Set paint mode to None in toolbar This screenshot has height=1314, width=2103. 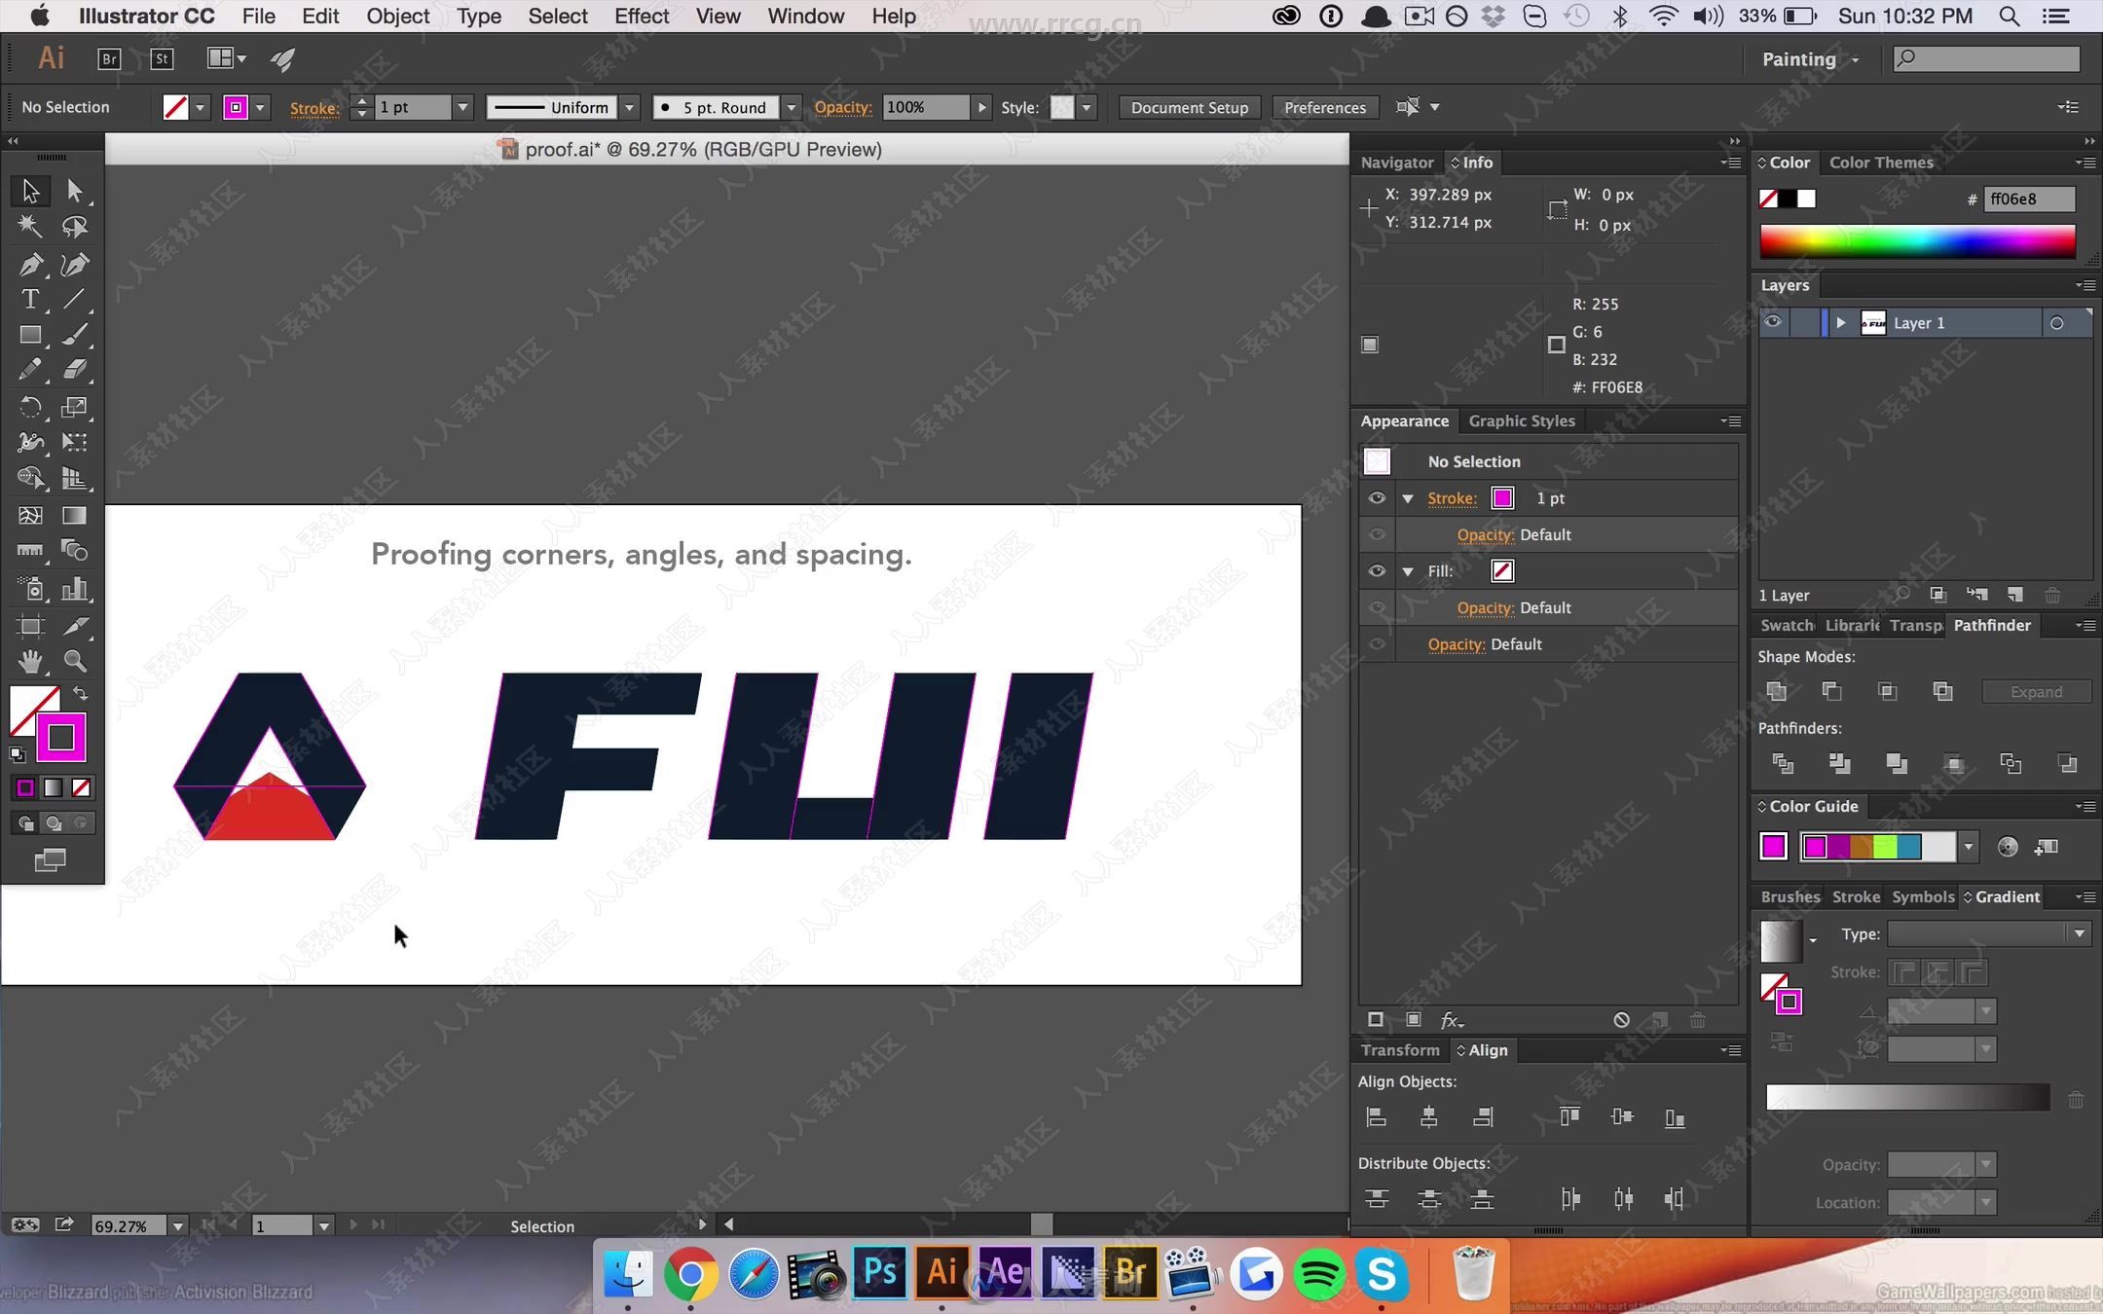(82, 787)
